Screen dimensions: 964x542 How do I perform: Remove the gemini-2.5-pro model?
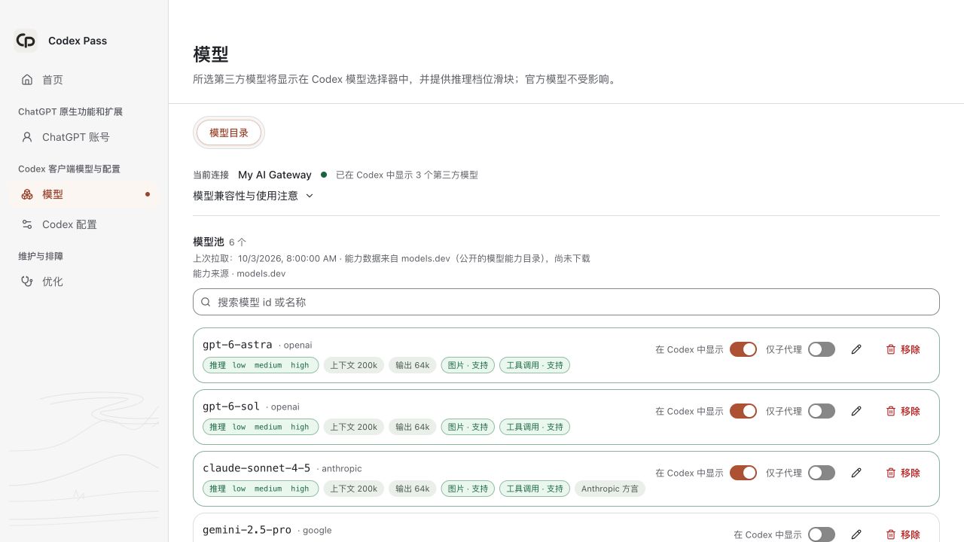(x=903, y=534)
